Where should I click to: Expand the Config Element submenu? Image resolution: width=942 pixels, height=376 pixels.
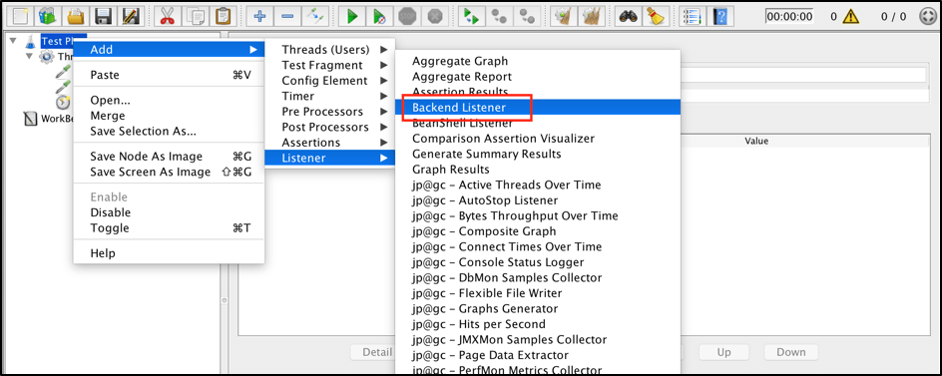[330, 81]
